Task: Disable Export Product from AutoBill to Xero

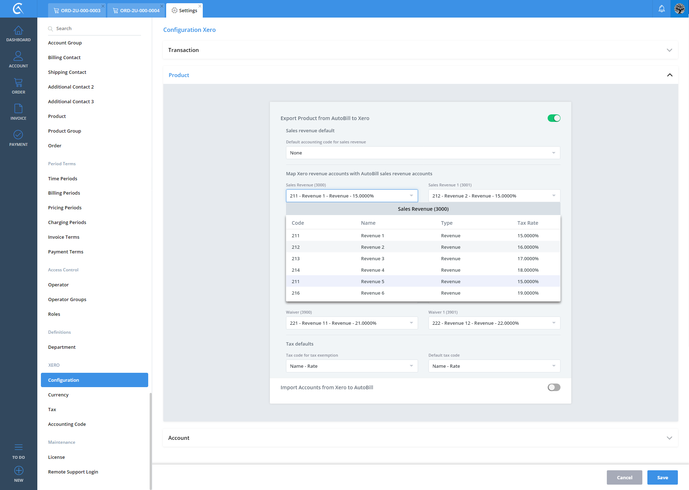Action: point(554,118)
